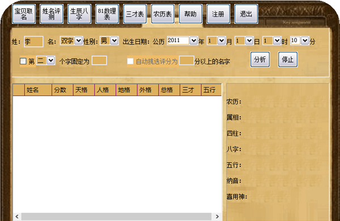
Task: Open the 生辰八字 tab
Action: pyautogui.click(x=79, y=14)
